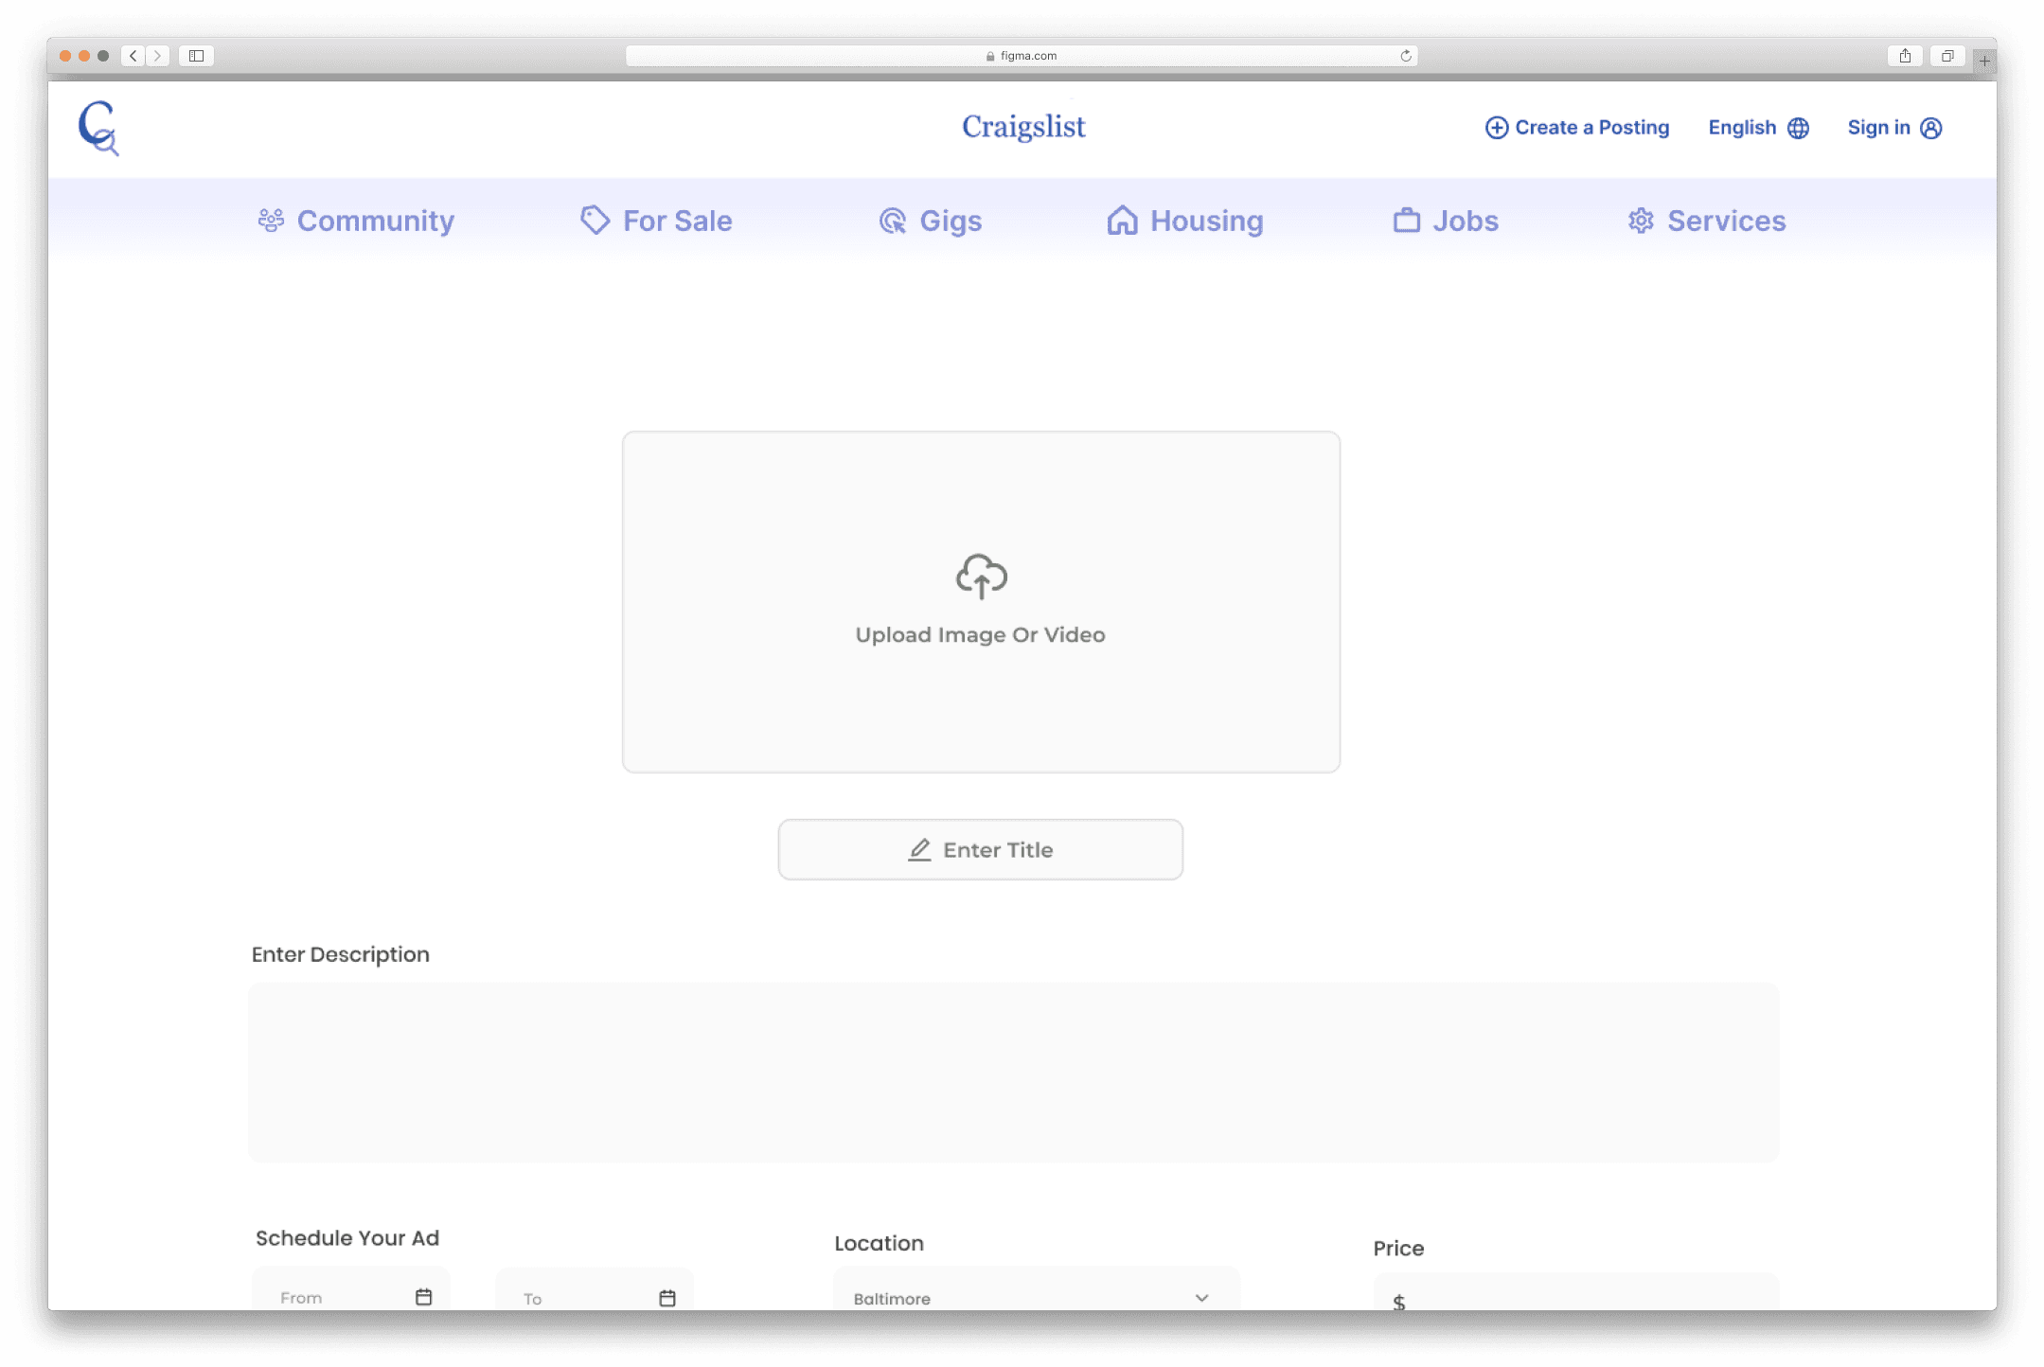Click the Craigslist magnifier logo icon
Image resolution: width=2044 pixels, height=1367 pixels.
point(98,128)
